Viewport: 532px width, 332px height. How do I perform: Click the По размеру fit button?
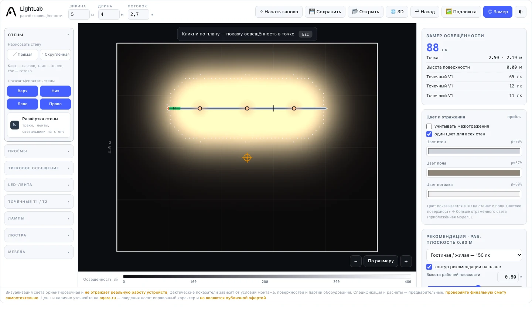coord(381,261)
